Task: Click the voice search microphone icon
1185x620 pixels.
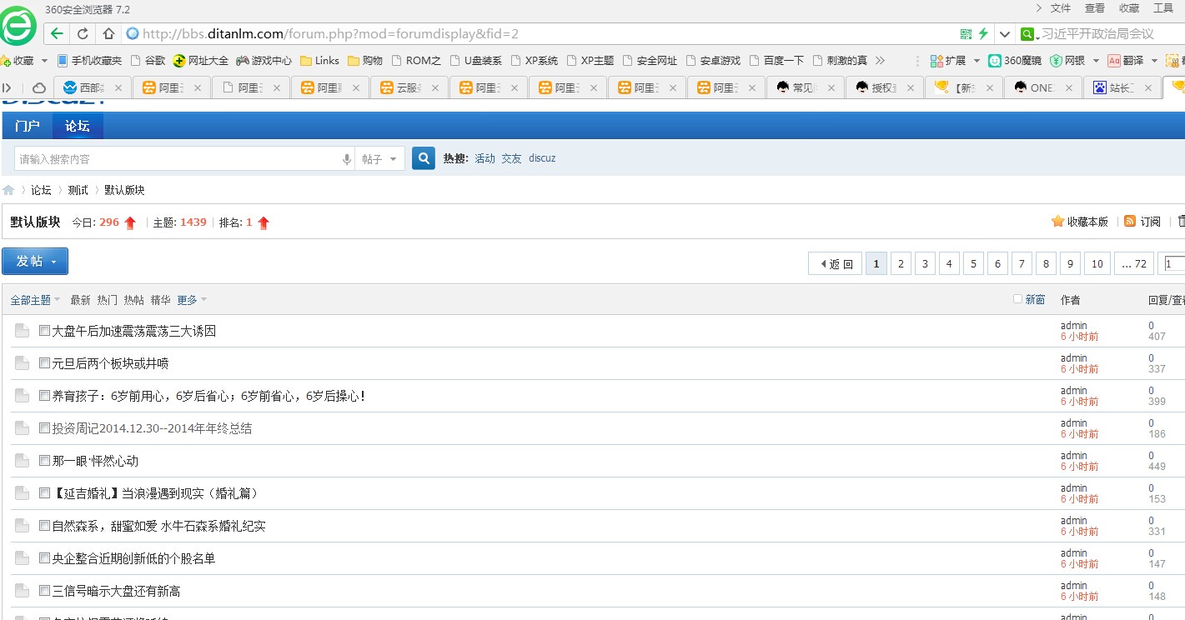Action: click(x=347, y=159)
